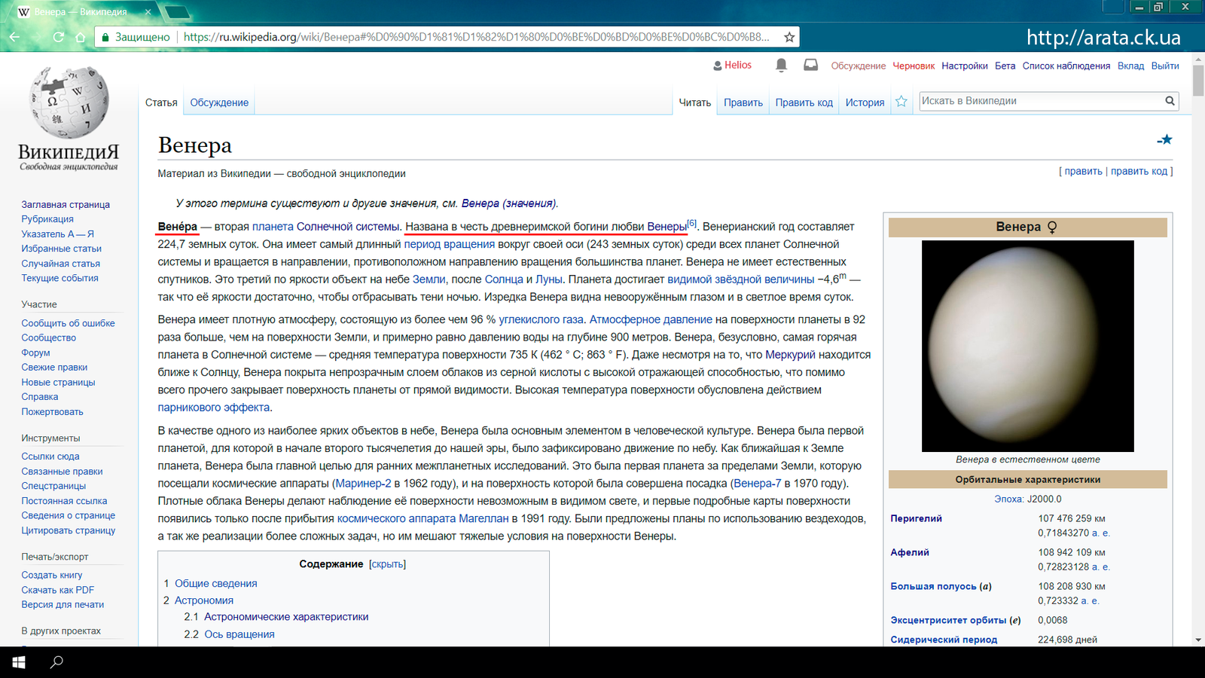The width and height of the screenshot is (1205, 678).
Task: Follow Венера (значения) disambiguation link
Action: click(508, 203)
